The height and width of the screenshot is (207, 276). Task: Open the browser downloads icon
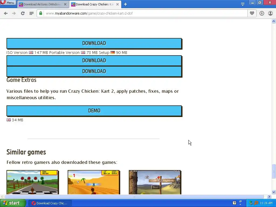coord(262,13)
